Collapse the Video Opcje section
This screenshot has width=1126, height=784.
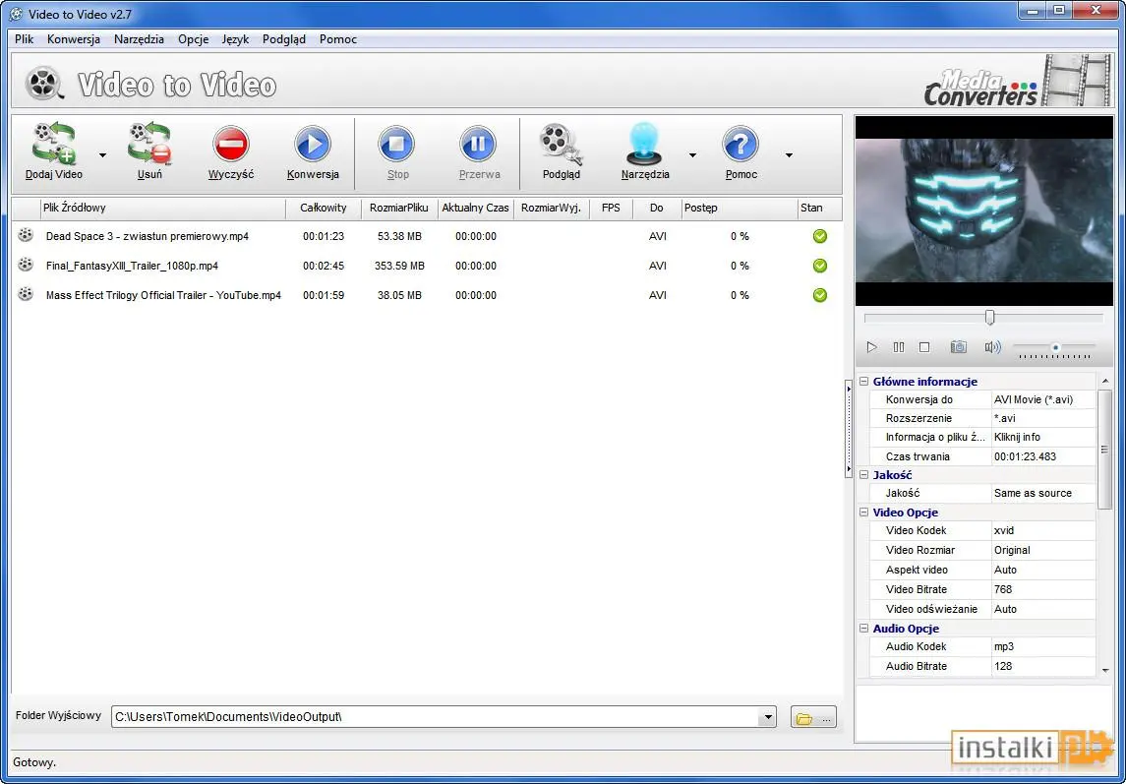(863, 513)
